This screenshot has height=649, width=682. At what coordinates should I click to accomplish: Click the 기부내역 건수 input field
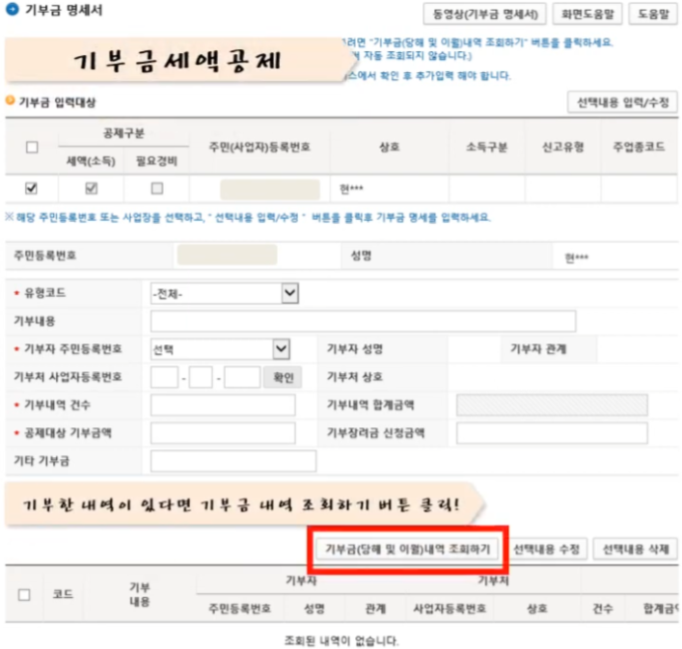223,405
